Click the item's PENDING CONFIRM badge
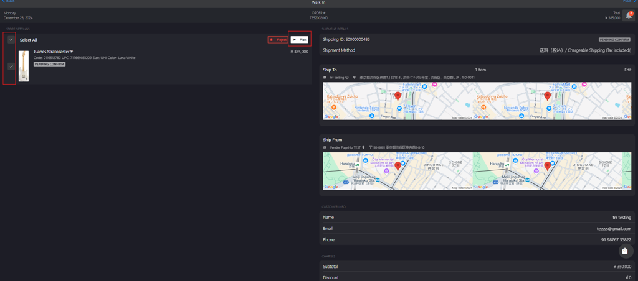Screen dimensions: 638x281 pyautogui.click(x=50, y=64)
